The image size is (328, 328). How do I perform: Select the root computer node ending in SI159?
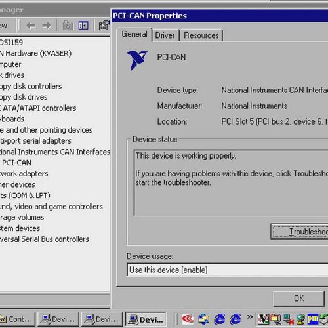pyautogui.click(x=11, y=43)
